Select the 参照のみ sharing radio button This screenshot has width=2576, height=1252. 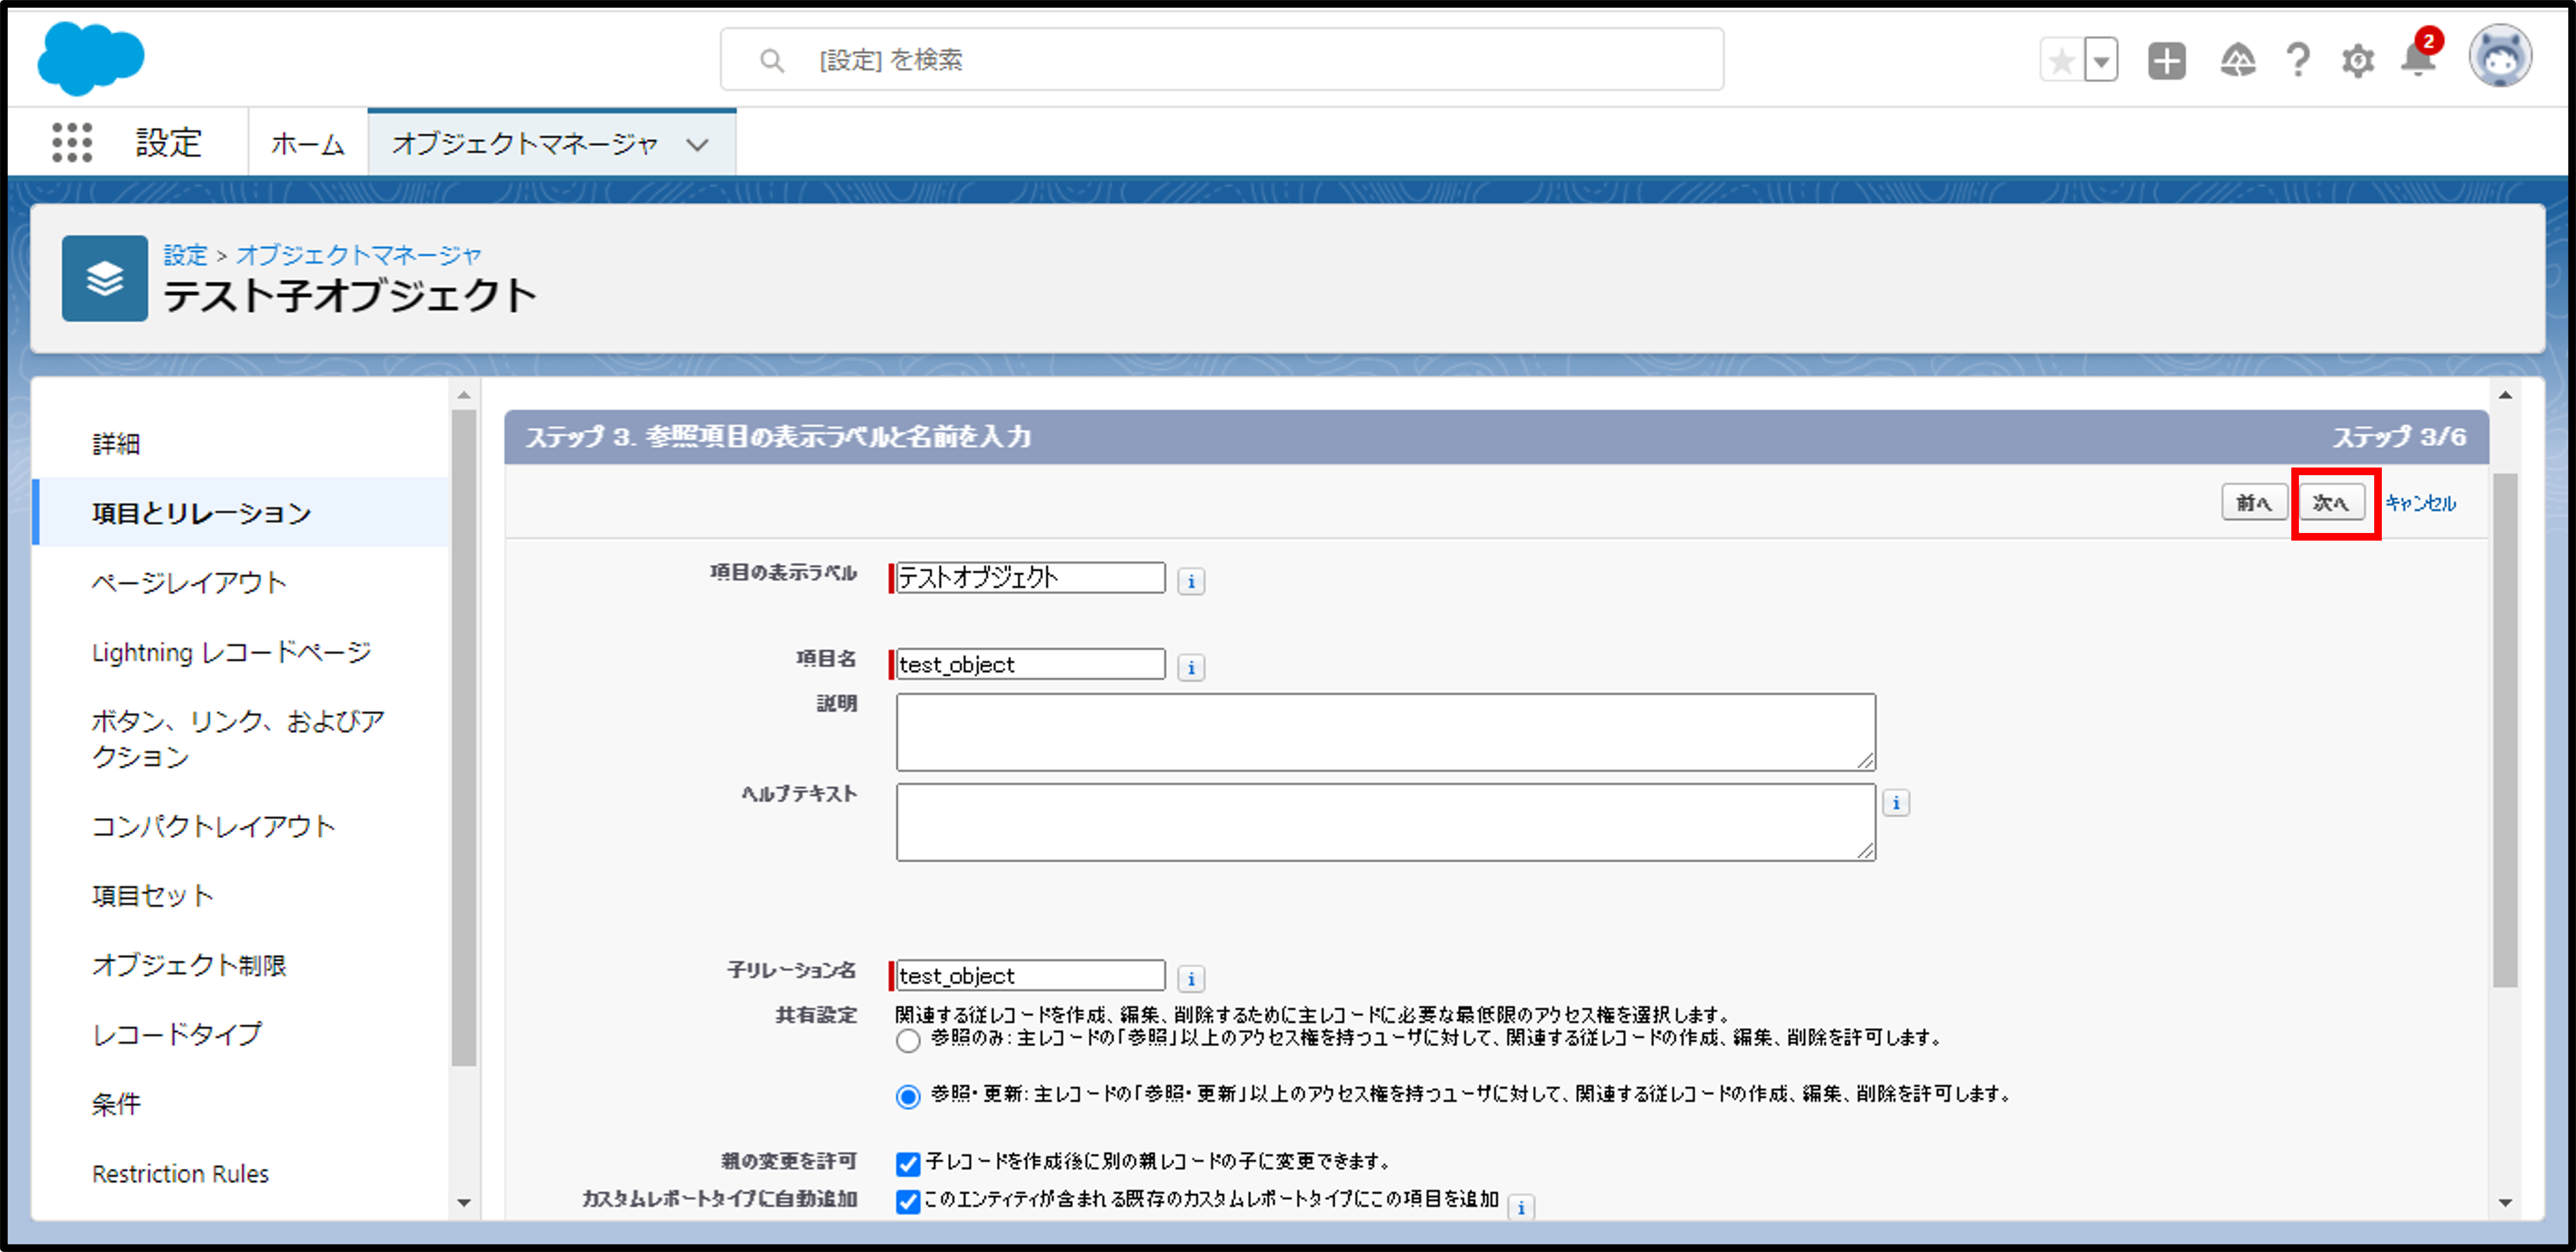pos(908,1041)
